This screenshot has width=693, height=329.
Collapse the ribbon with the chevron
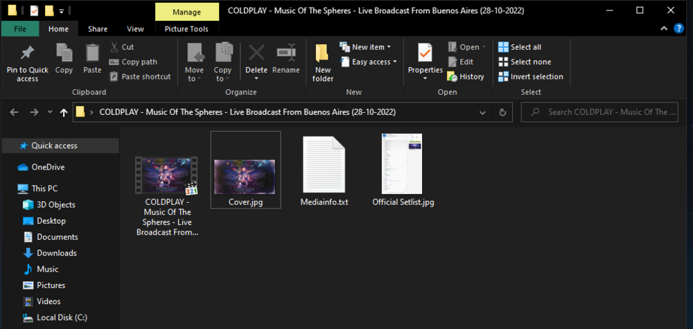pos(665,28)
